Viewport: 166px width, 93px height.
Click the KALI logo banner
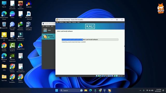pyautogui.click(x=90, y=26)
